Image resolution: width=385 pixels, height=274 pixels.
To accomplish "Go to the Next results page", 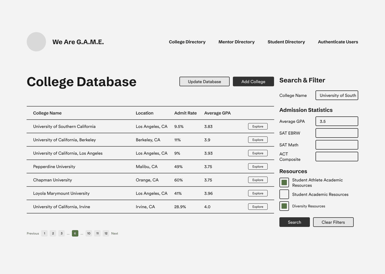I will (115, 233).
